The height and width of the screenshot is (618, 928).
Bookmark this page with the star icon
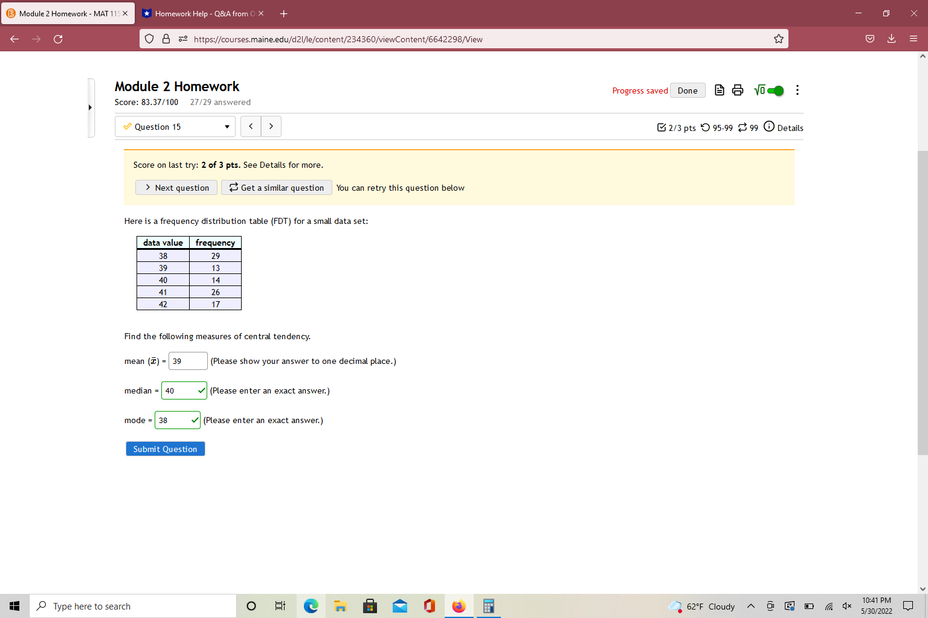click(779, 39)
